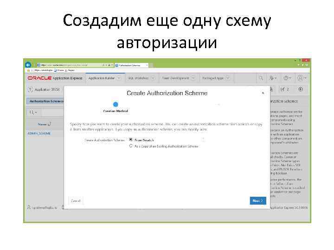The width and height of the screenshot is (334, 250).
Task: Open the administration icon menu in header
Action: pos(273,78)
